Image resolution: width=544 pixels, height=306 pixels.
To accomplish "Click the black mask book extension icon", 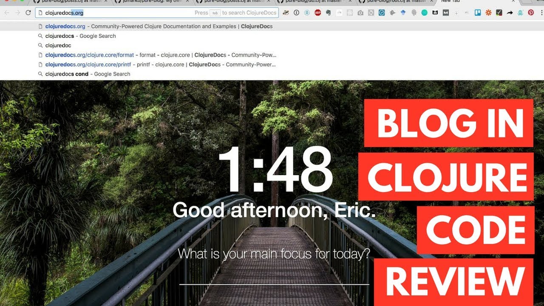I will click(435, 13).
